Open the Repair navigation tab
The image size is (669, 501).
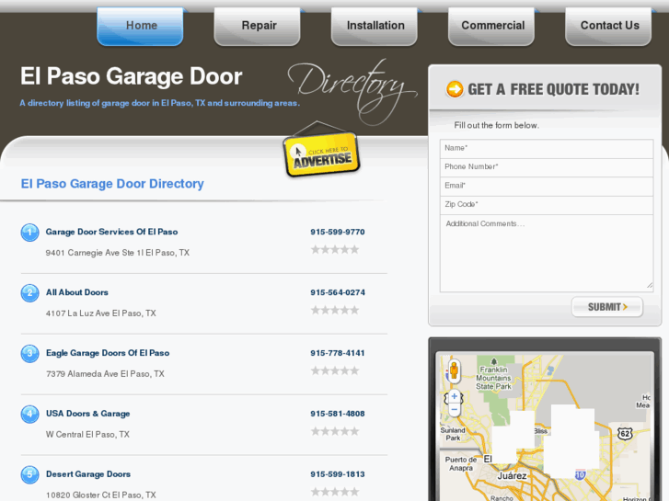(x=258, y=26)
